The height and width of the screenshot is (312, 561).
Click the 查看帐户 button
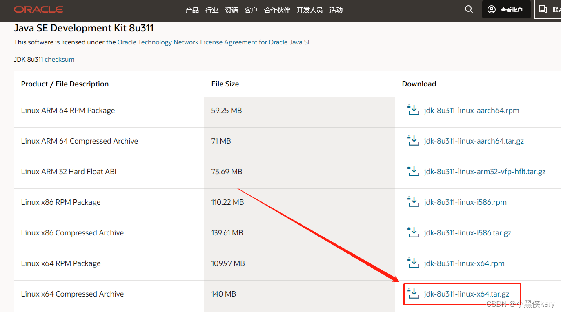[x=506, y=9]
